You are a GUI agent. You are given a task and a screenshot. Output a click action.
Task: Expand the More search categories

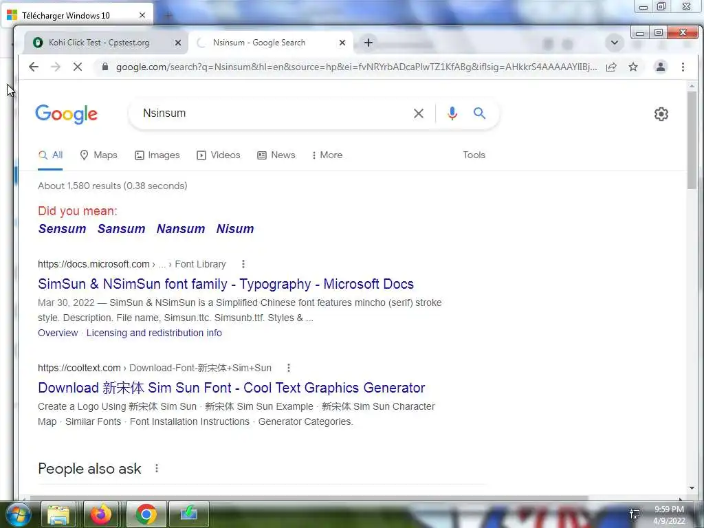pyautogui.click(x=327, y=155)
